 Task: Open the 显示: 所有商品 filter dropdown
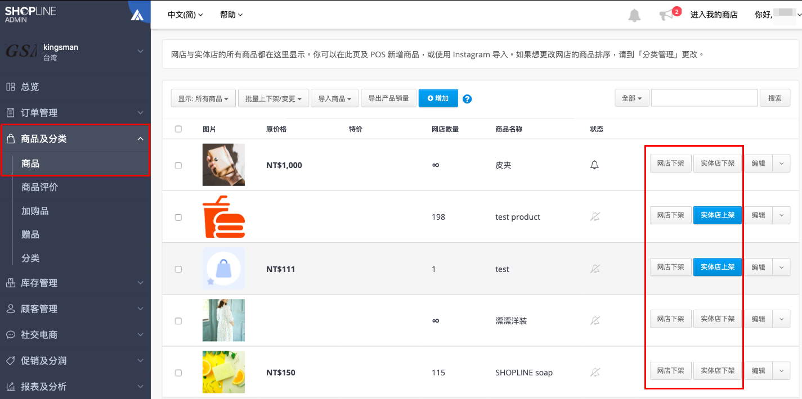(x=203, y=98)
